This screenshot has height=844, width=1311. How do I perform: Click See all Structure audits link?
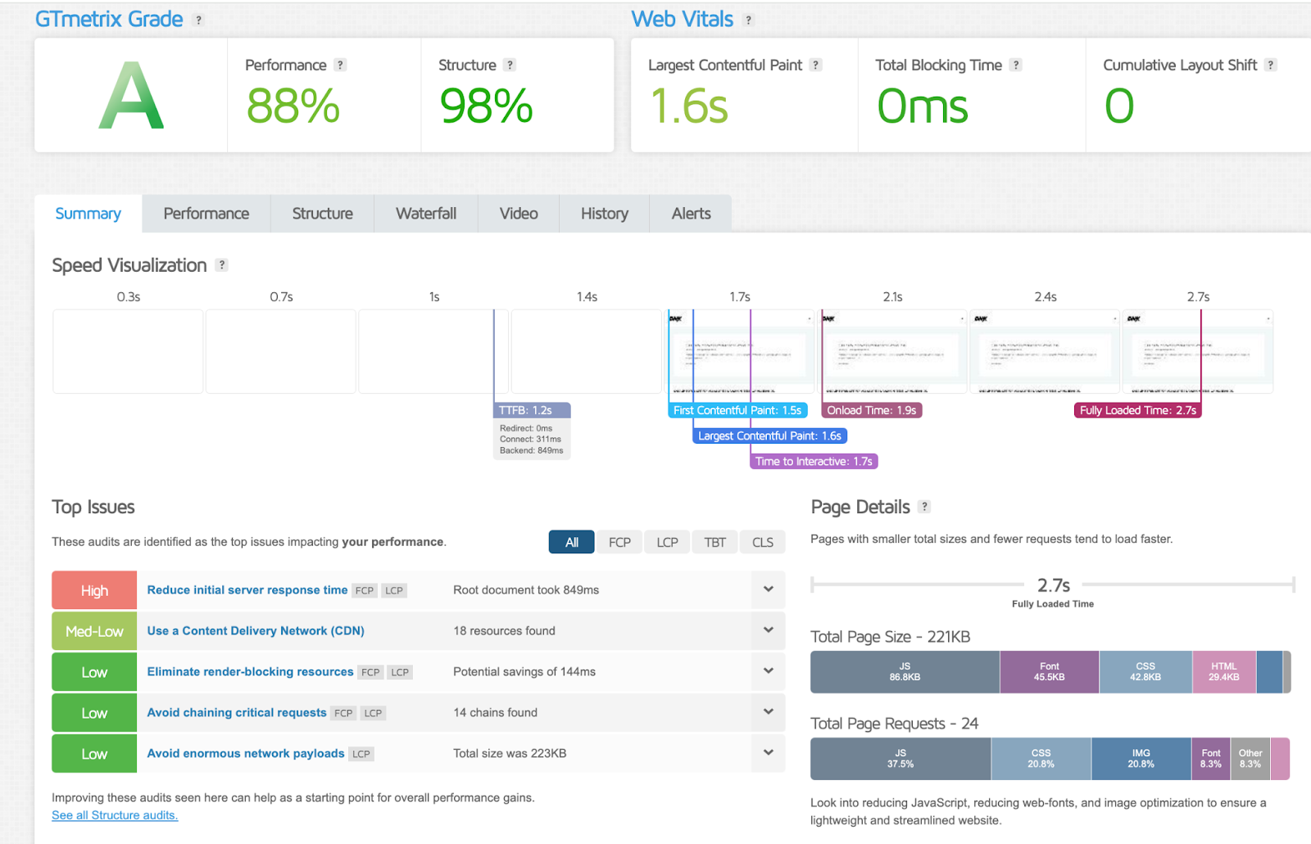coord(115,815)
